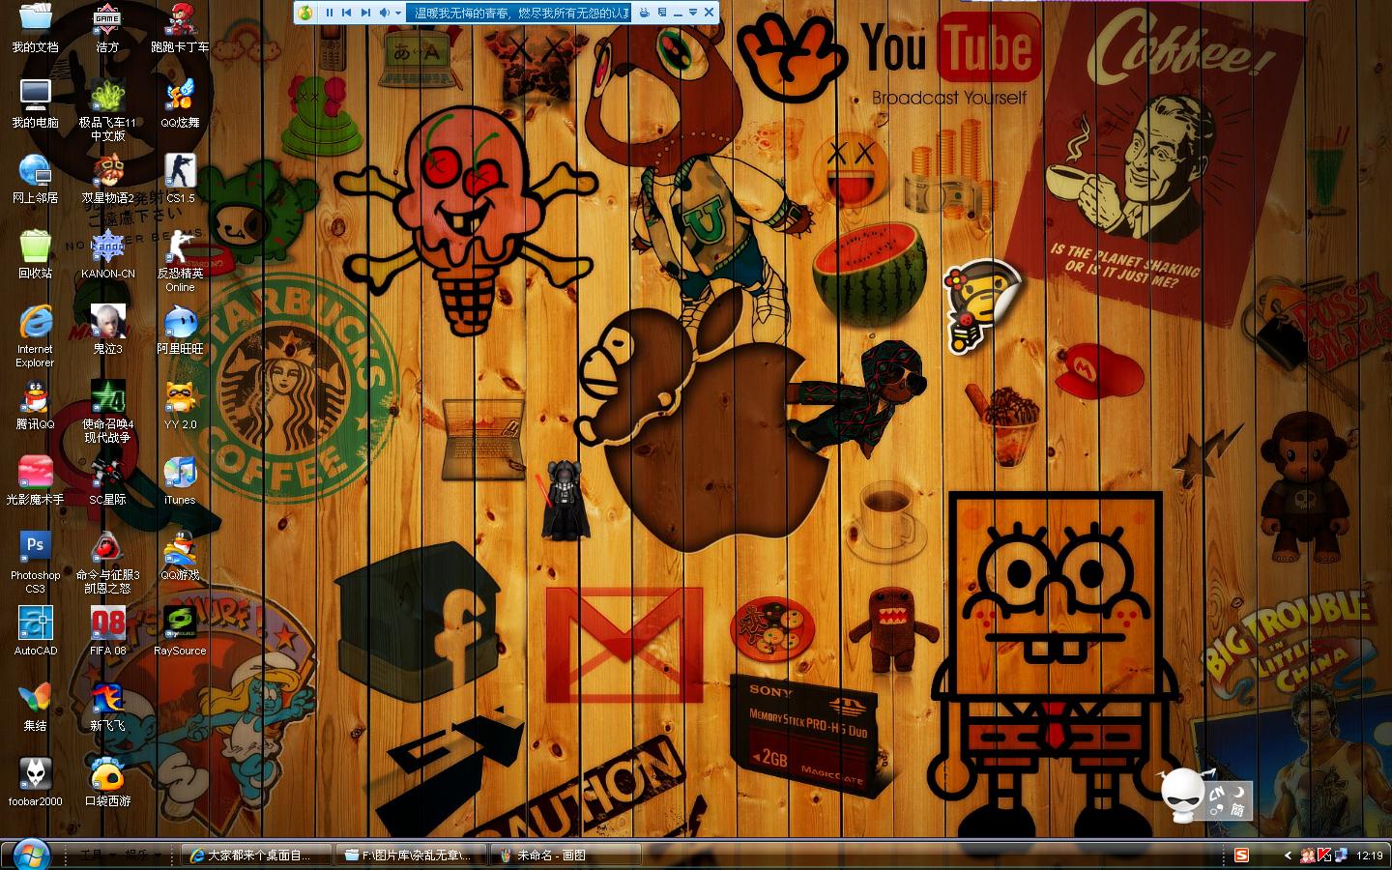Image resolution: width=1392 pixels, height=870 pixels.
Task: Expand volume dropdown arrow in music bar
Action: tap(398, 13)
